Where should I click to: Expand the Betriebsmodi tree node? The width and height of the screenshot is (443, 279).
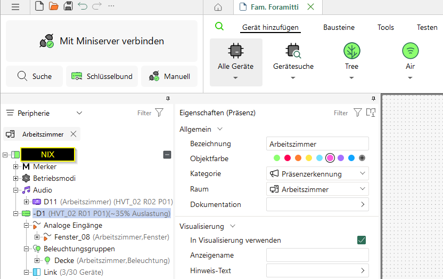point(16,178)
